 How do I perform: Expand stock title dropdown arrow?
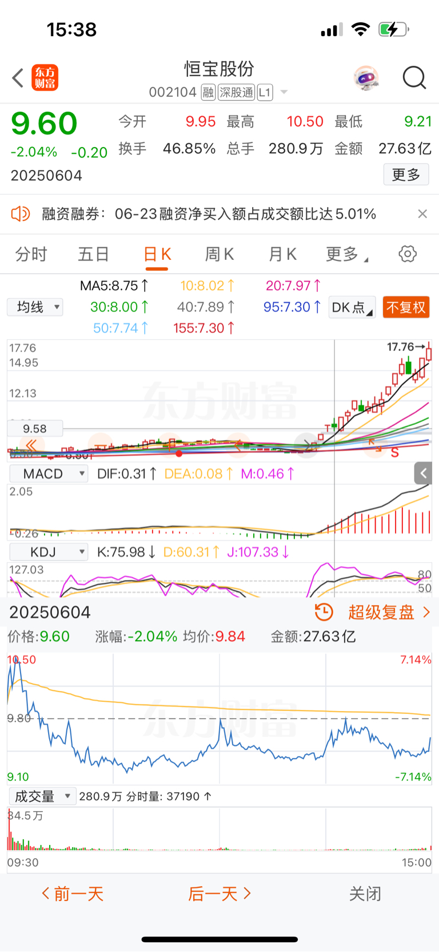[284, 92]
